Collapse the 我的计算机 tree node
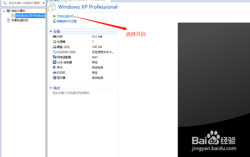The height and width of the screenshot is (157, 250). coord(4,11)
